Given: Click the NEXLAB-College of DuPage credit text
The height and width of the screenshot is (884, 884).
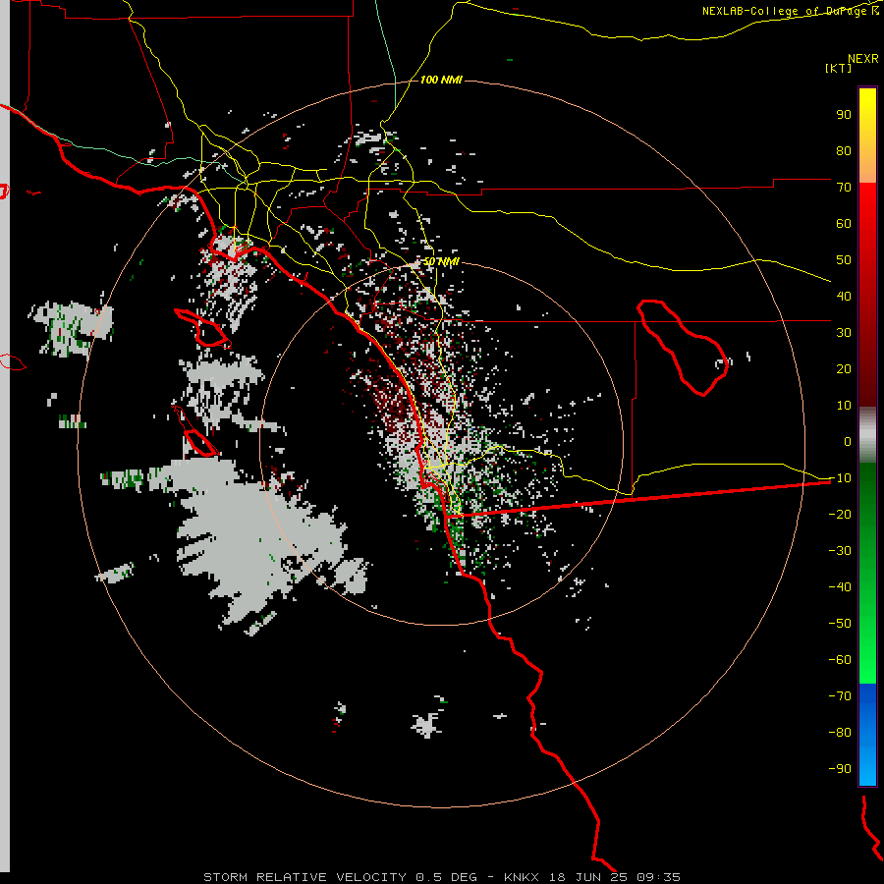Looking at the screenshot, I should (x=791, y=11).
